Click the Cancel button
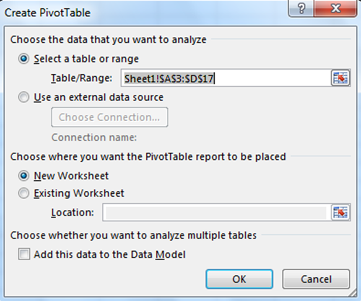The height and width of the screenshot is (301, 361). (316, 279)
